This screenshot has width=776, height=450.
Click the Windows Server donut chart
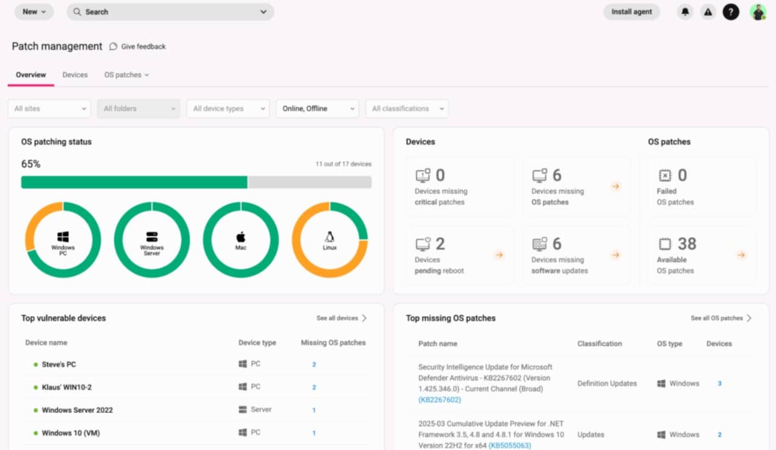tap(152, 240)
